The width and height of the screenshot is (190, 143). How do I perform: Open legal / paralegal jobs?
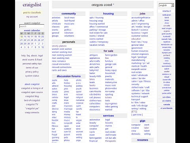coord(139,57)
